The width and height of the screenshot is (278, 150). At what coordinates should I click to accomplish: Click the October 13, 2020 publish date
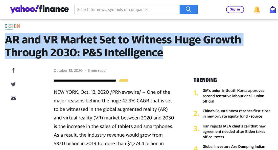pyautogui.click(x=68, y=71)
